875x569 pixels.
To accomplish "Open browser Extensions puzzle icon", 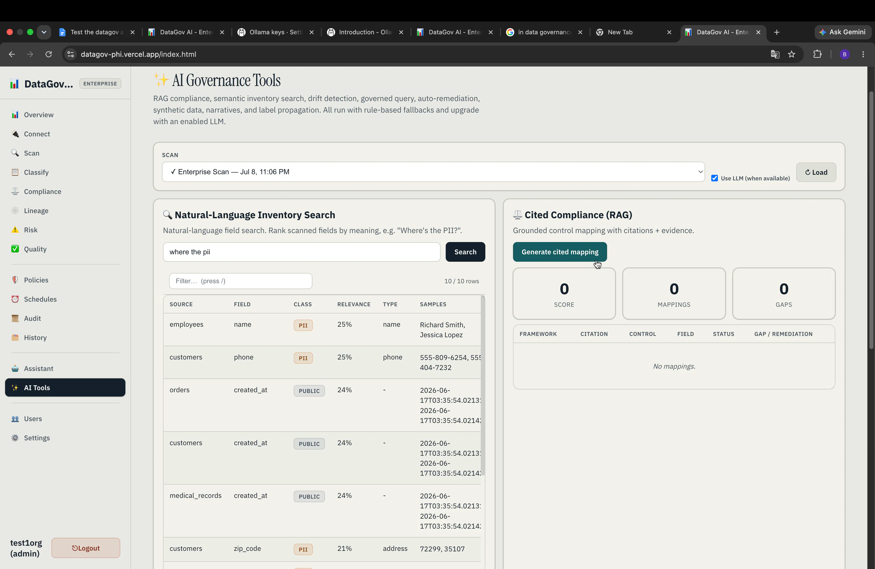I will pos(817,54).
